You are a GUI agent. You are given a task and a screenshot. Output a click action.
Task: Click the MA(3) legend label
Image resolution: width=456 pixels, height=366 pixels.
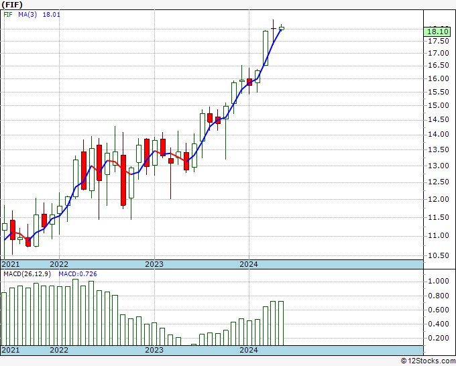(x=27, y=15)
